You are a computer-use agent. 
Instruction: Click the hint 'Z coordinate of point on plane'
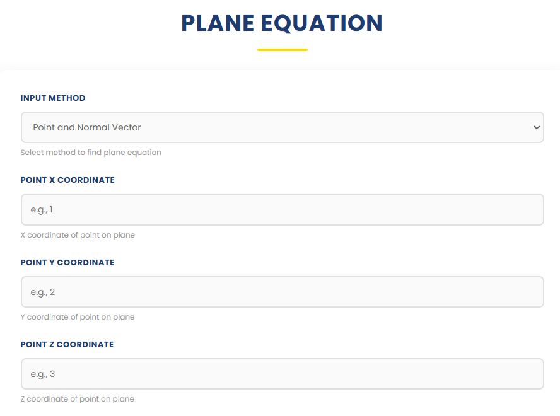coord(78,398)
